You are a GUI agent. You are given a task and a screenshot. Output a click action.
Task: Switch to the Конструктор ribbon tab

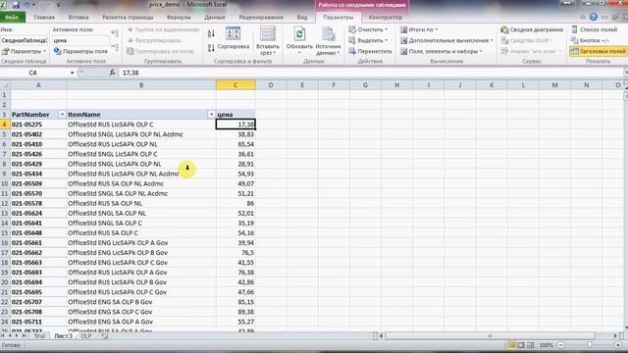point(386,18)
